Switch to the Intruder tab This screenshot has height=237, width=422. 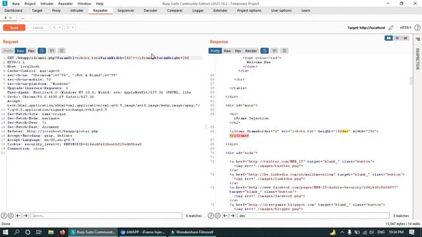point(76,11)
